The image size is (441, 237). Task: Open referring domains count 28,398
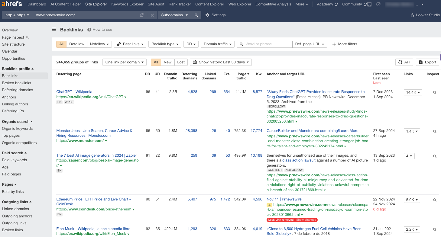coord(191,131)
